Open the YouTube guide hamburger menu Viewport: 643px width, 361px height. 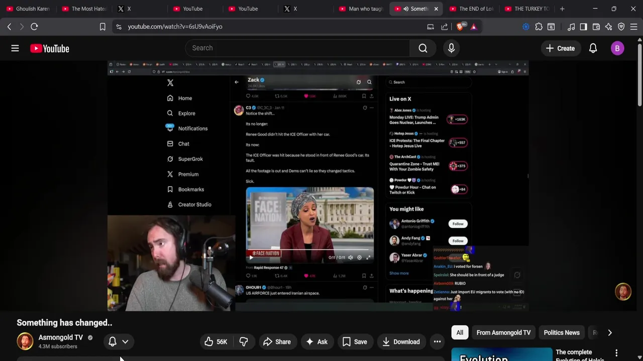15,48
